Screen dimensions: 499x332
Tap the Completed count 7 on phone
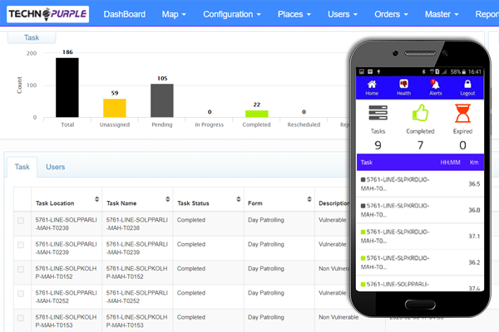click(x=420, y=145)
